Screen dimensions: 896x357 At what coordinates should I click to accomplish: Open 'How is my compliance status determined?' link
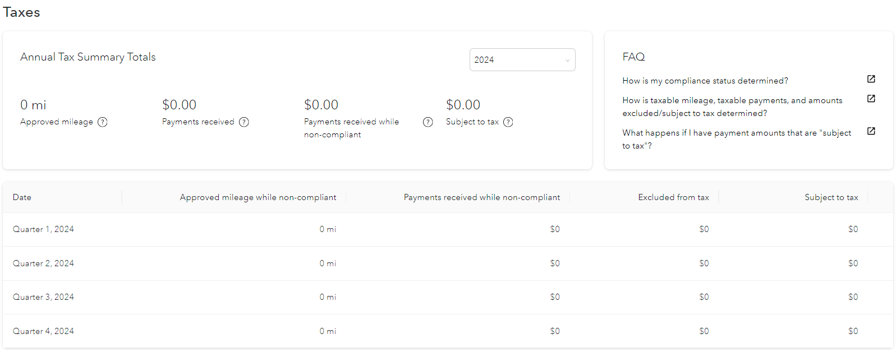705,81
